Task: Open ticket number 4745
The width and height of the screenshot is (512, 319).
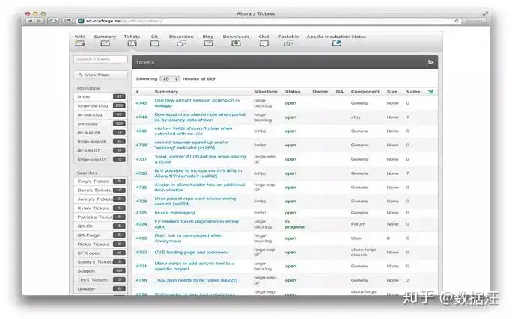Action: click(x=141, y=103)
